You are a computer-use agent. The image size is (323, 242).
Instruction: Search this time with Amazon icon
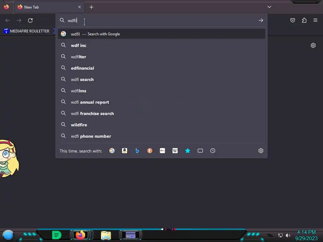point(125,151)
